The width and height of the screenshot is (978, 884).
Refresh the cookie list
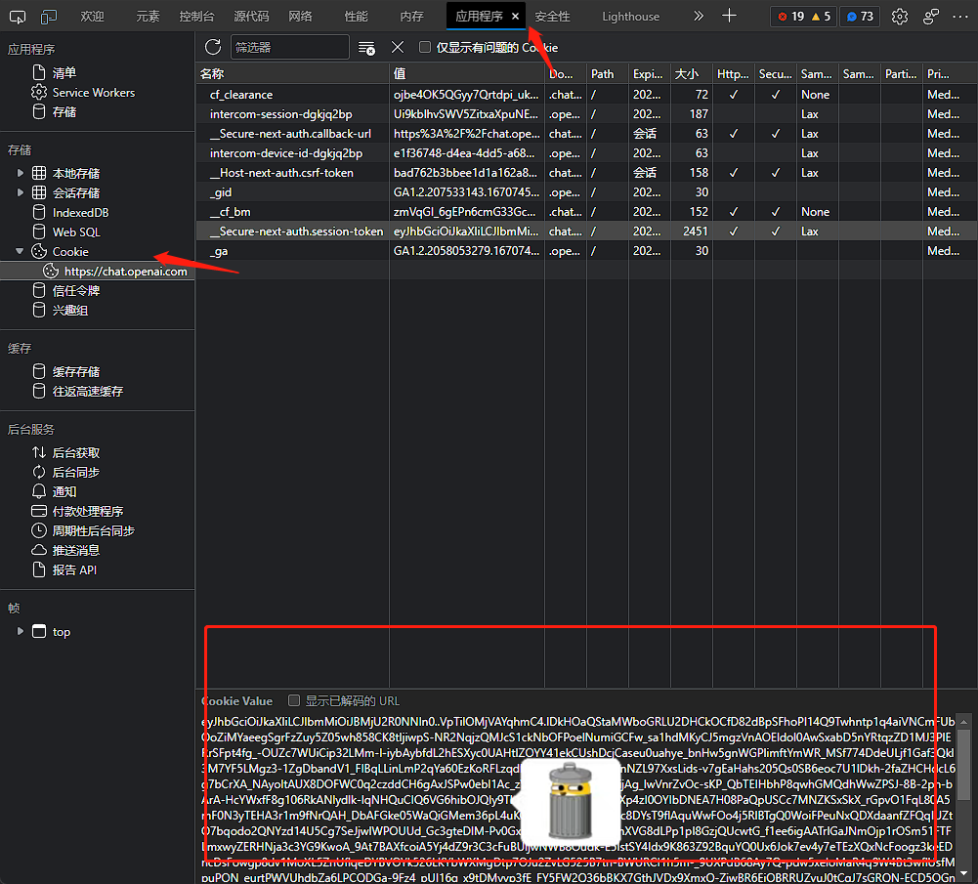(x=213, y=47)
